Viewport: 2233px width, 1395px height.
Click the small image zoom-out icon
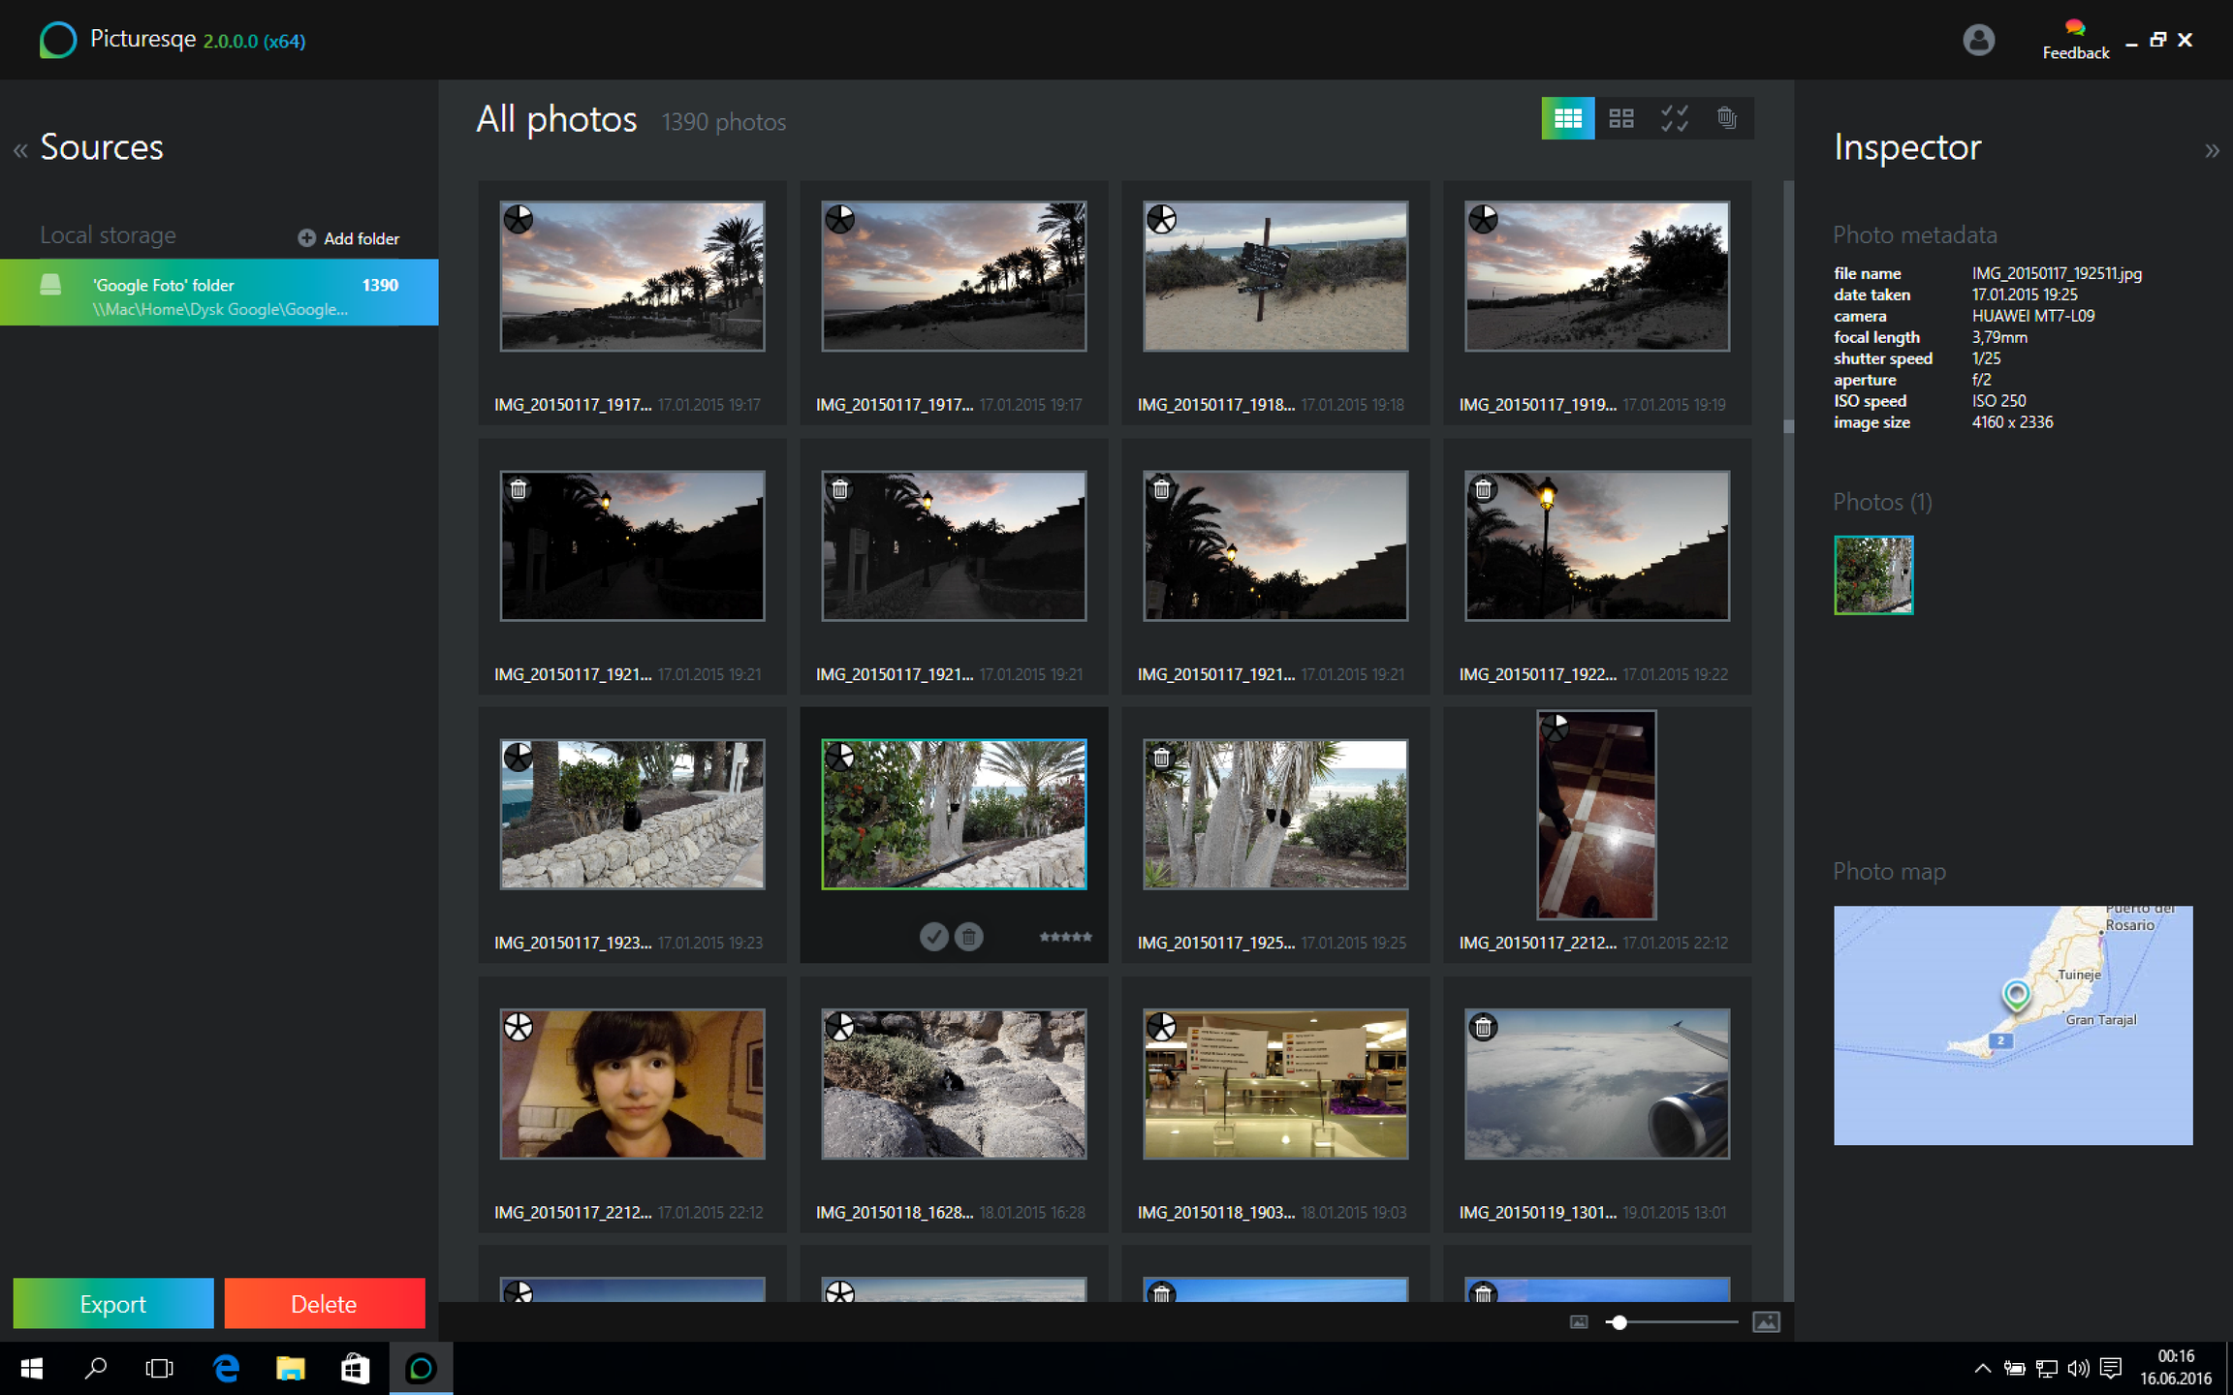click(1579, 1321)
